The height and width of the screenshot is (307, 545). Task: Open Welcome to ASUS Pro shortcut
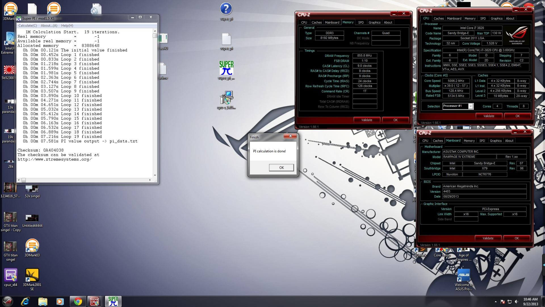coord(464,280)
